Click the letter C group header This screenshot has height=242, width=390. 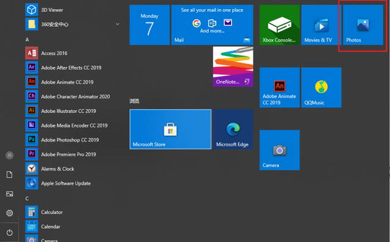click(x=27, y=199)
